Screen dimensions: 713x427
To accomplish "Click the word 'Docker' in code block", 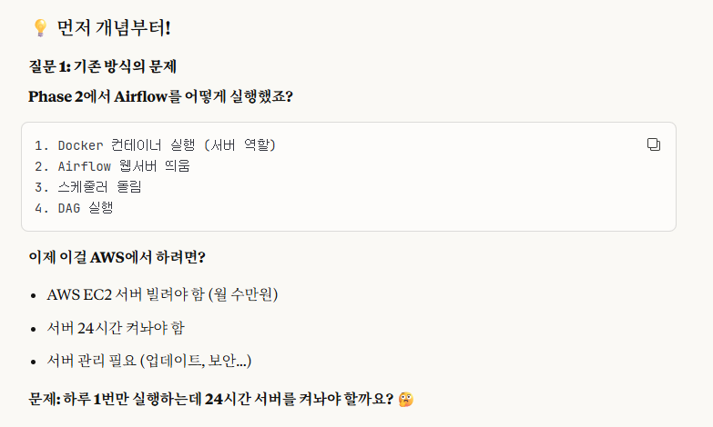I will coord(80,145).
